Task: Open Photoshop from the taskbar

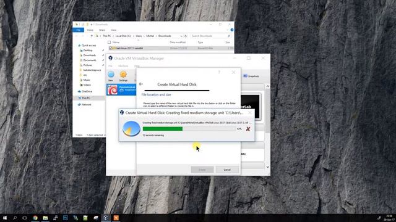Action: click(66, 218)
